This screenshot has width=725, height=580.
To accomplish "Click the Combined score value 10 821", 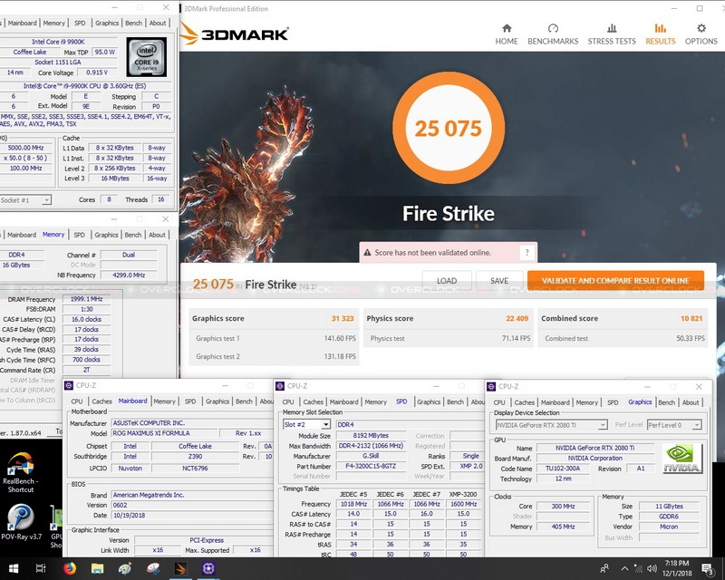I will (x=691, y=318).
